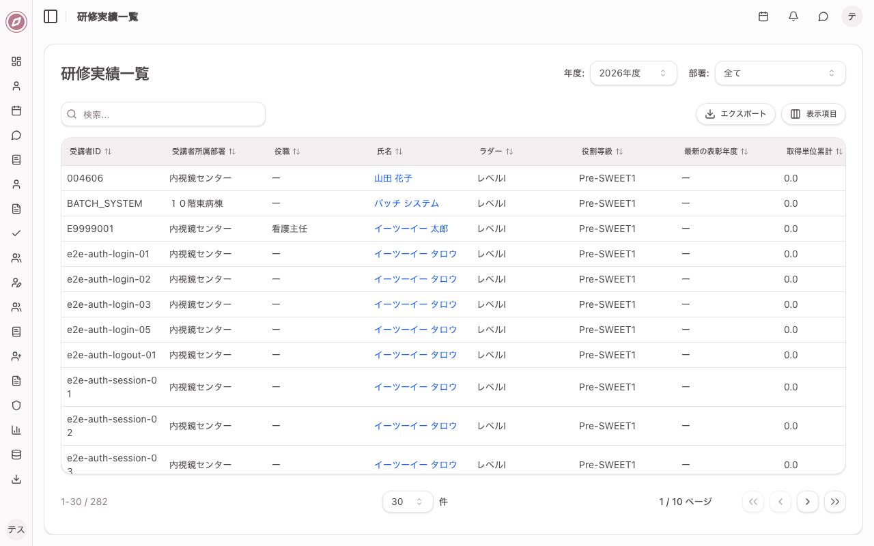The image size is (874, 546).
Task: Open name link in e2e-auth-logout-01 row
Action: [x=416, y=355]
